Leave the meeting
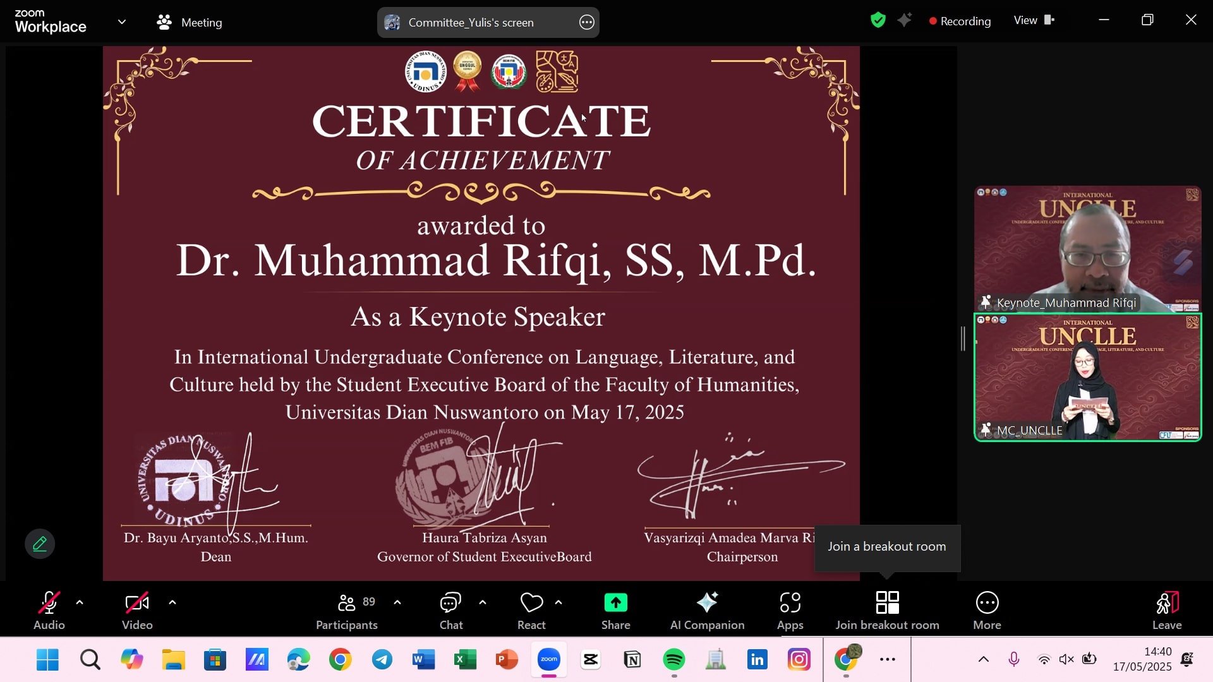 click(1167, 610)
